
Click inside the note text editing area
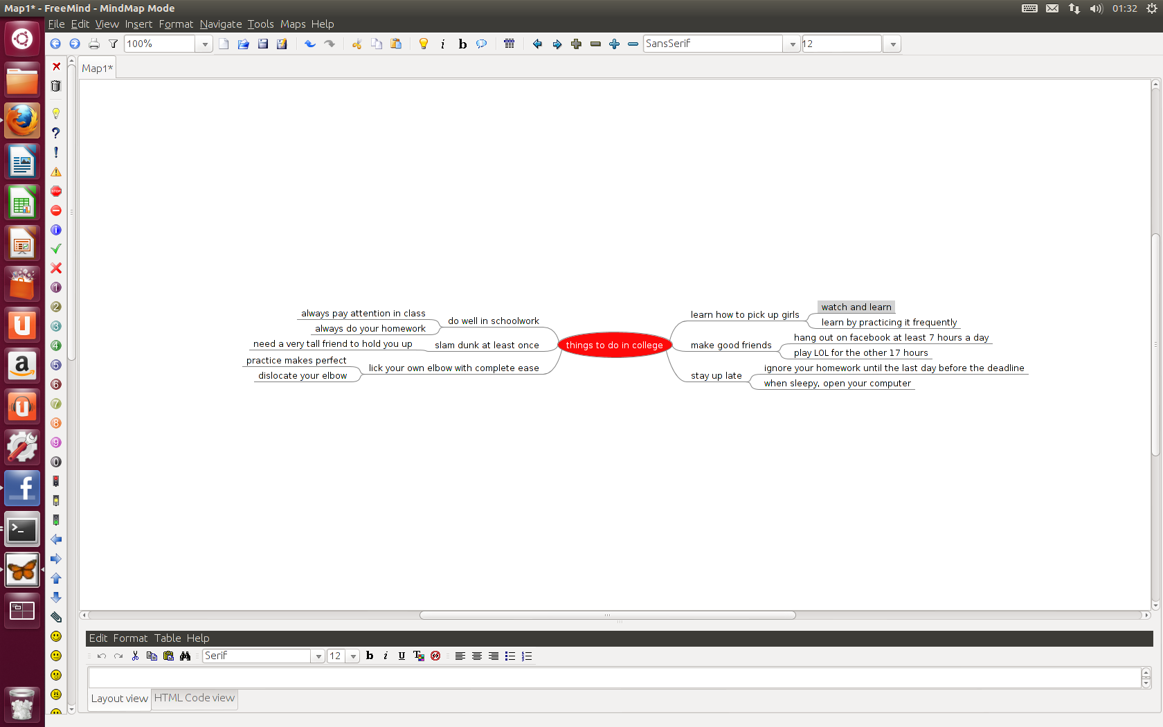(613, 678)
